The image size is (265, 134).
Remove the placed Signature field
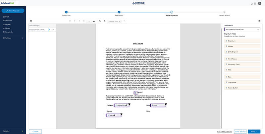coord(129,104)
